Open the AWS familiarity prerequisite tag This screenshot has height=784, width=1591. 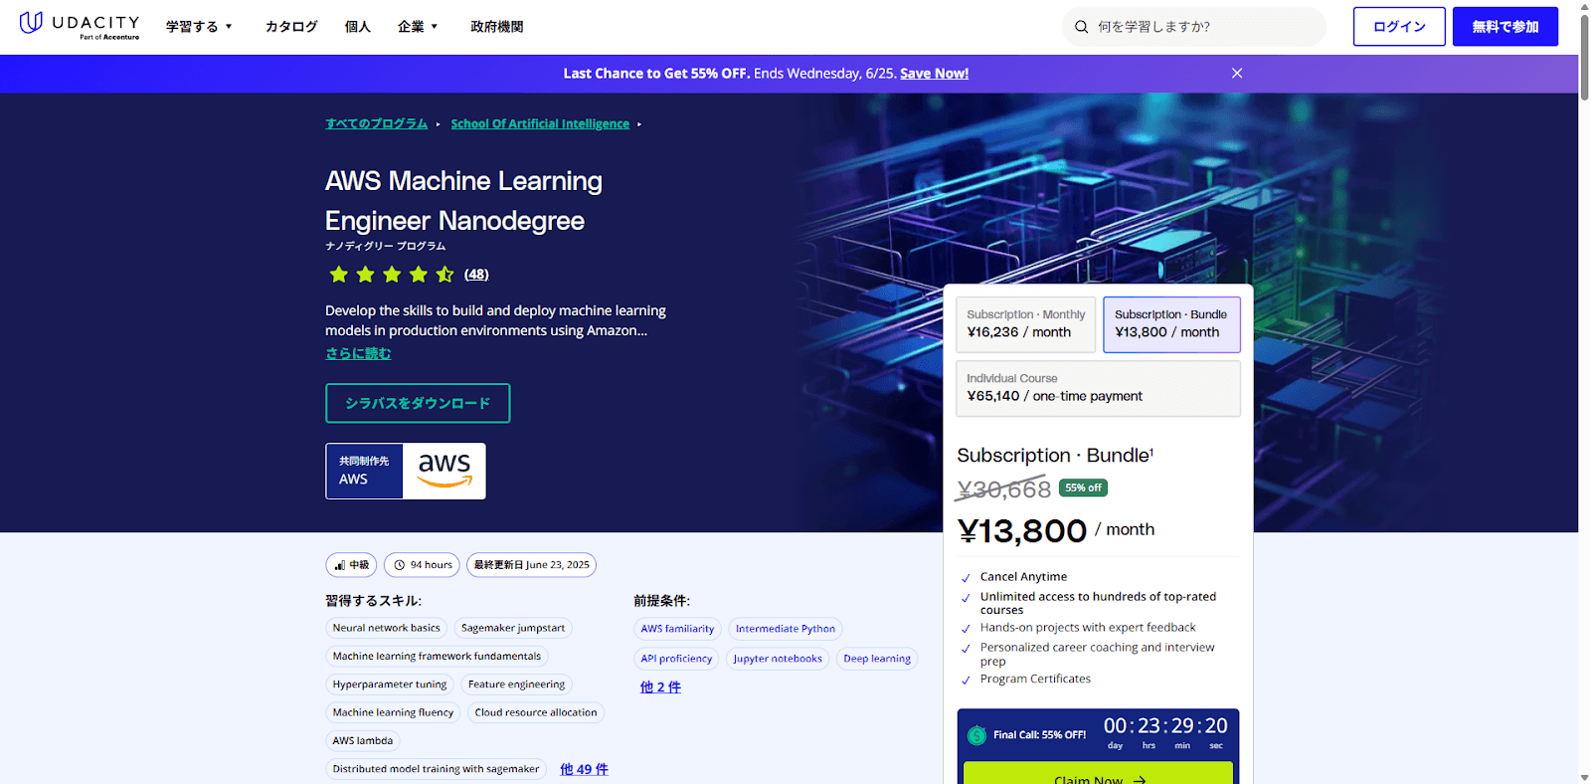677,629
